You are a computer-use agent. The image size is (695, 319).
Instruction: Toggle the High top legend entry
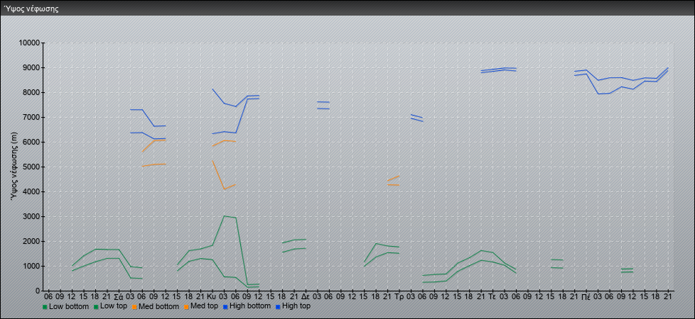click(x=293, y=306)
